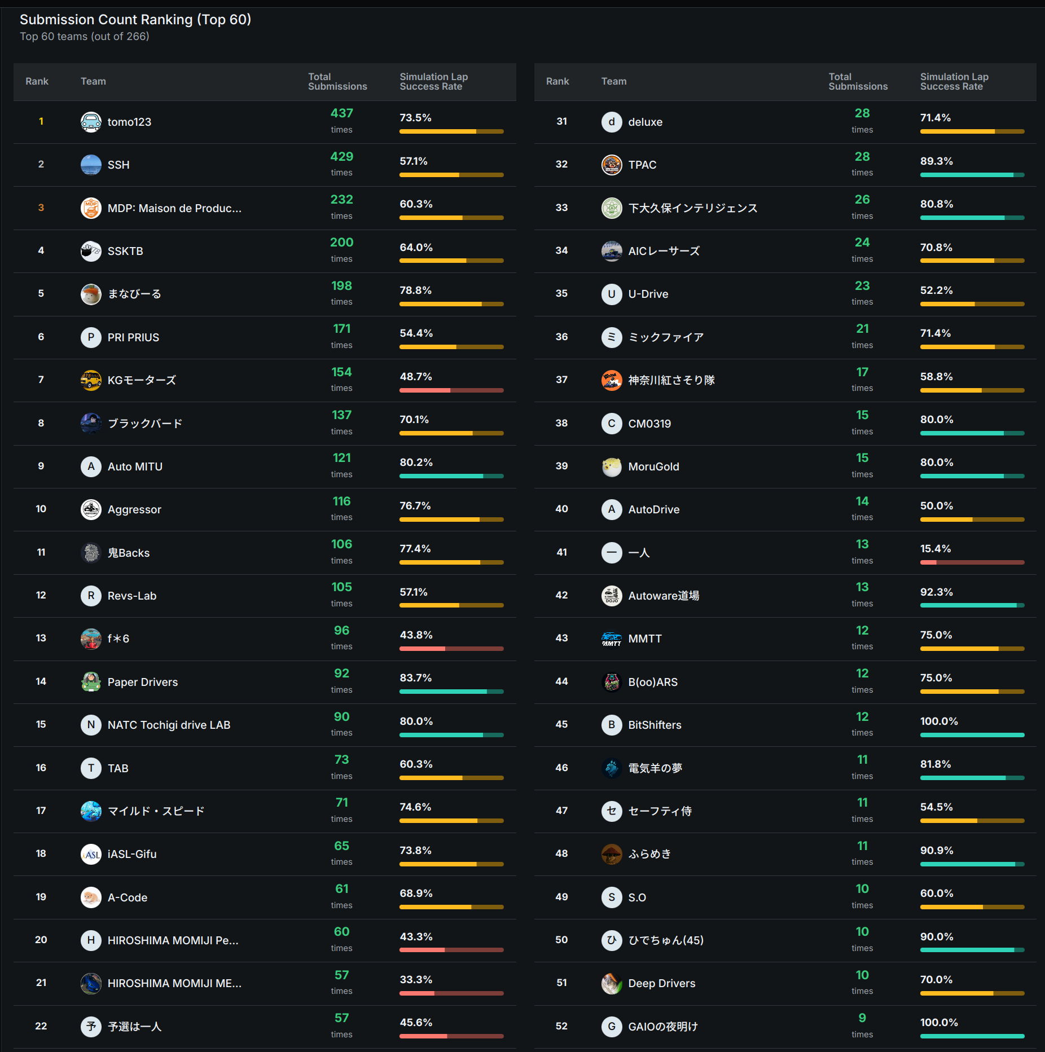Click the left Rank column header

click(x=37, y=82)
